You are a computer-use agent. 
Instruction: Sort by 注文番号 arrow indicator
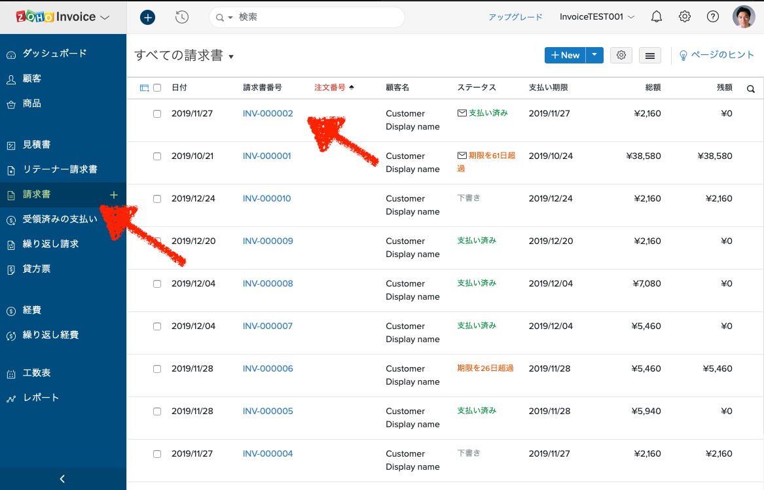pos(352,88)
